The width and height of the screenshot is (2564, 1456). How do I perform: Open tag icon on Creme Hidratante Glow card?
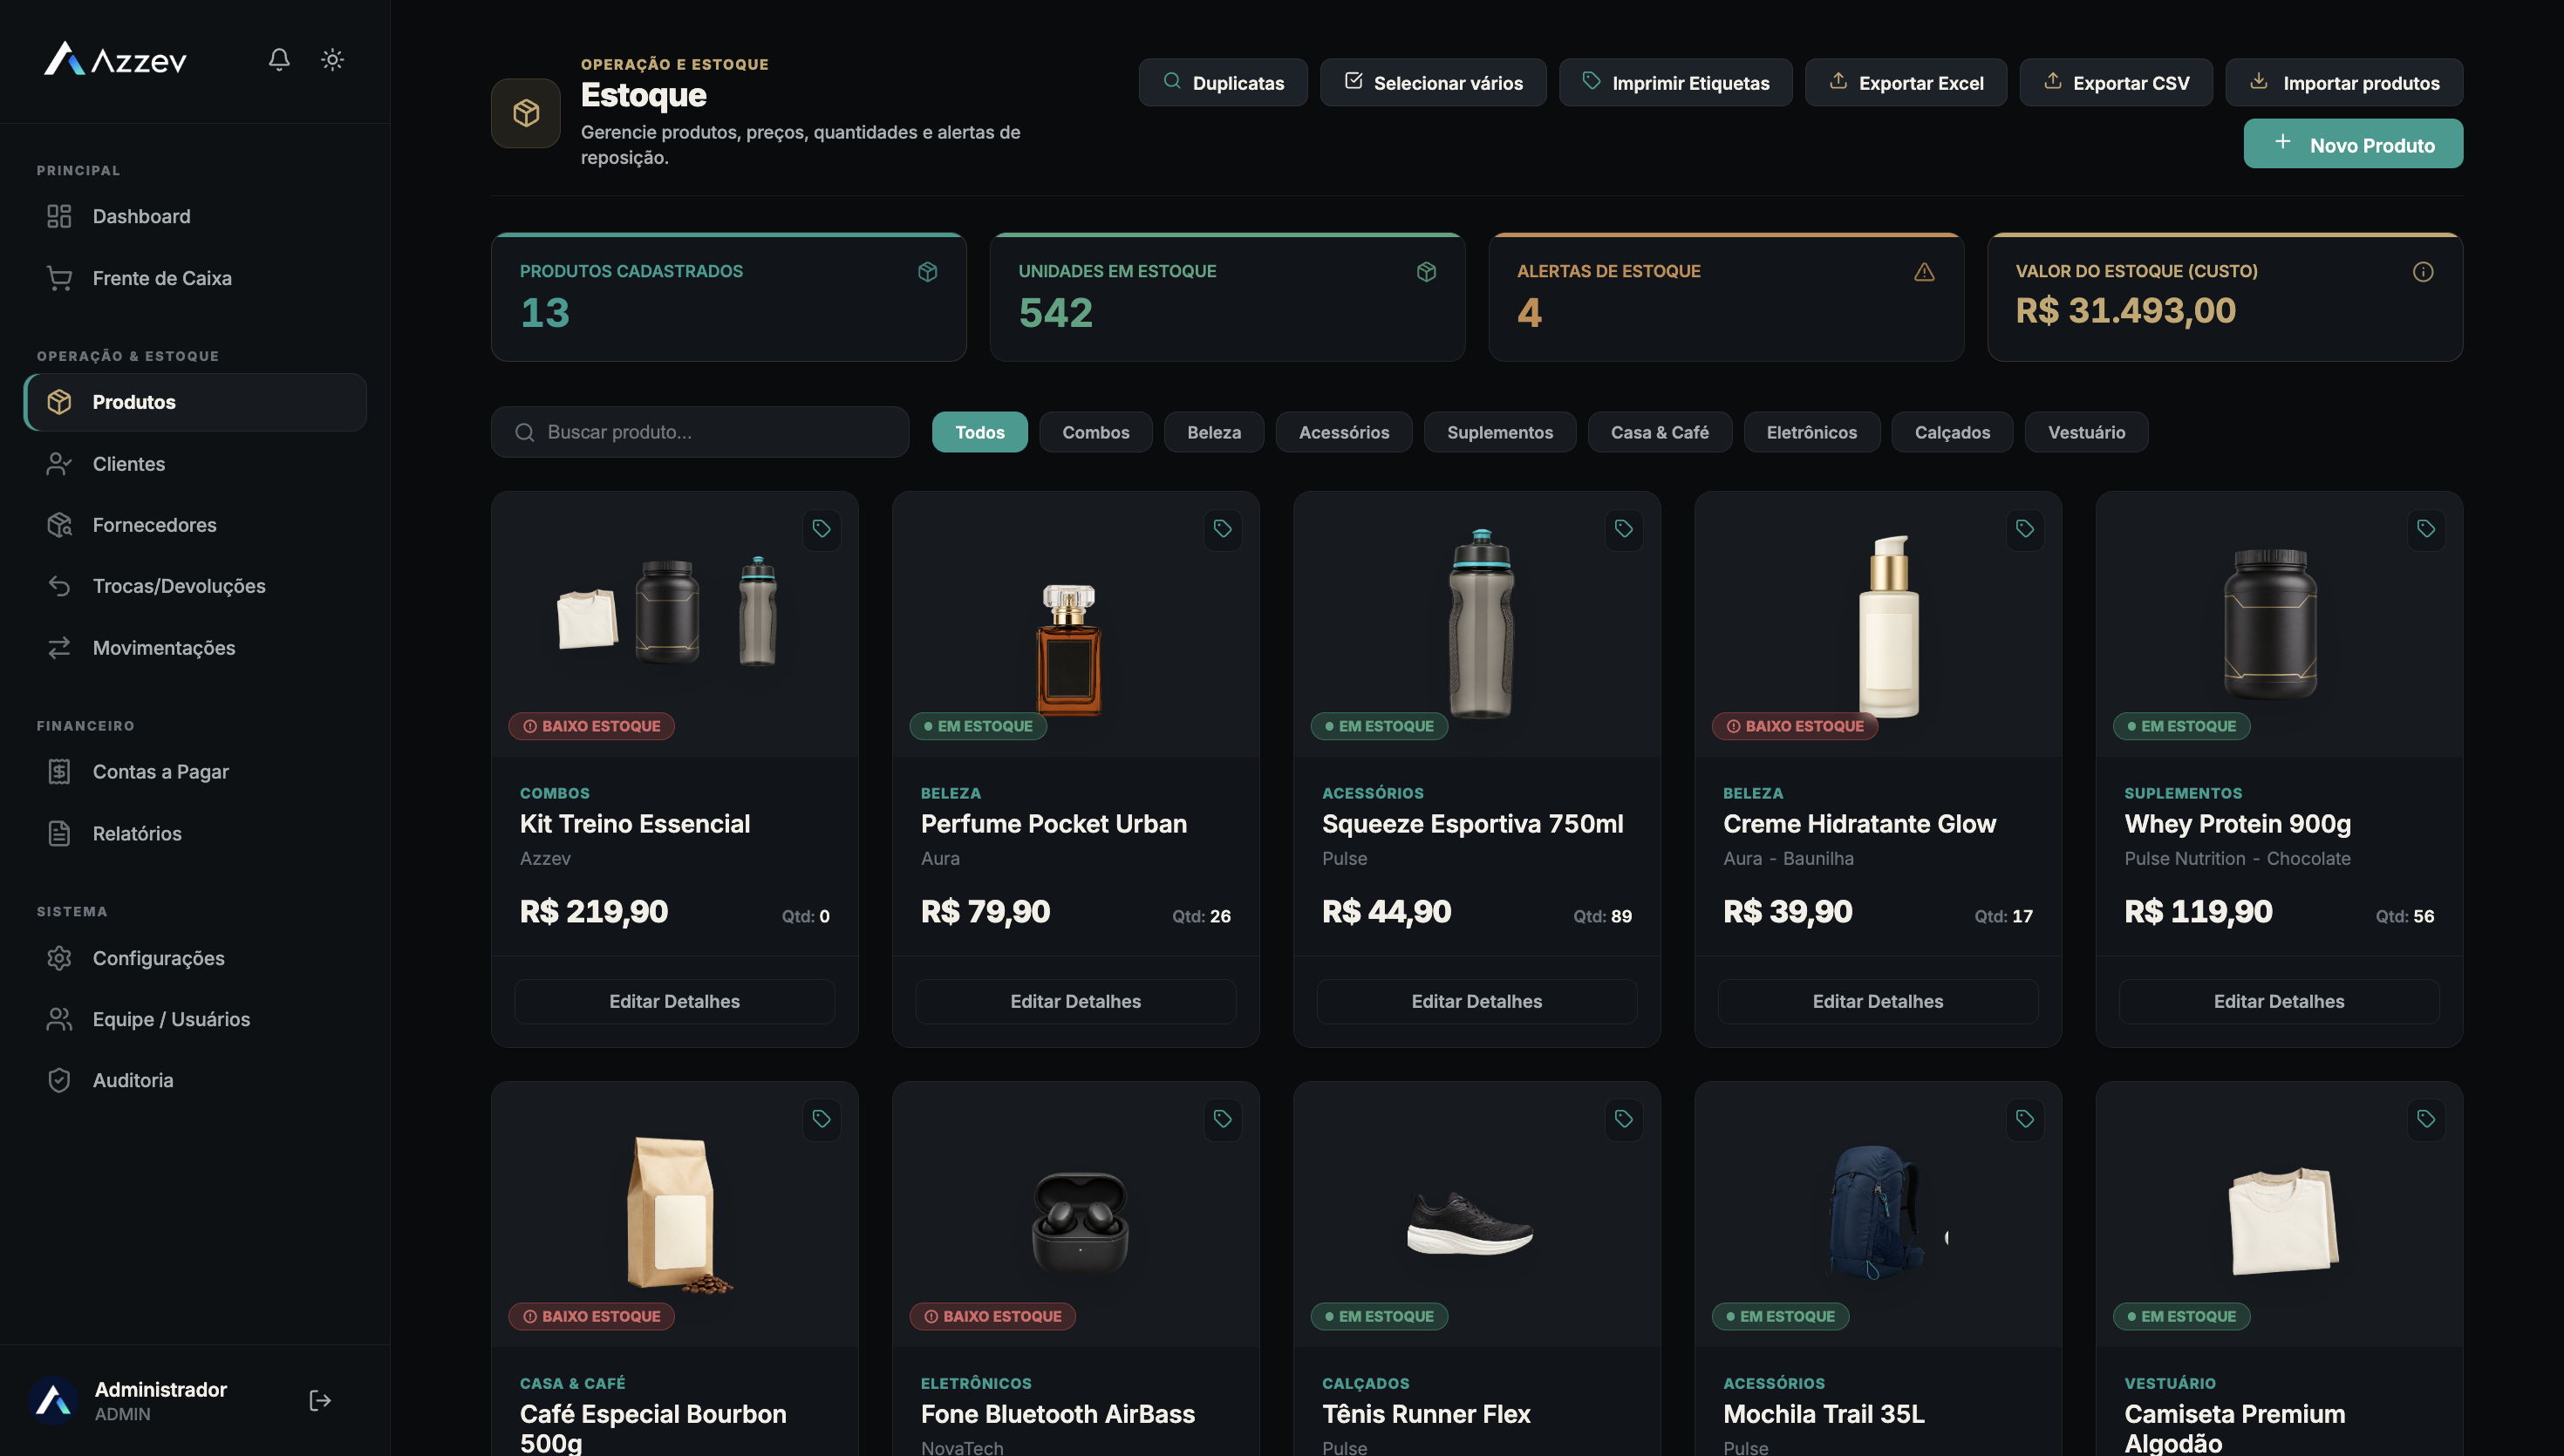coord(2024,528)
